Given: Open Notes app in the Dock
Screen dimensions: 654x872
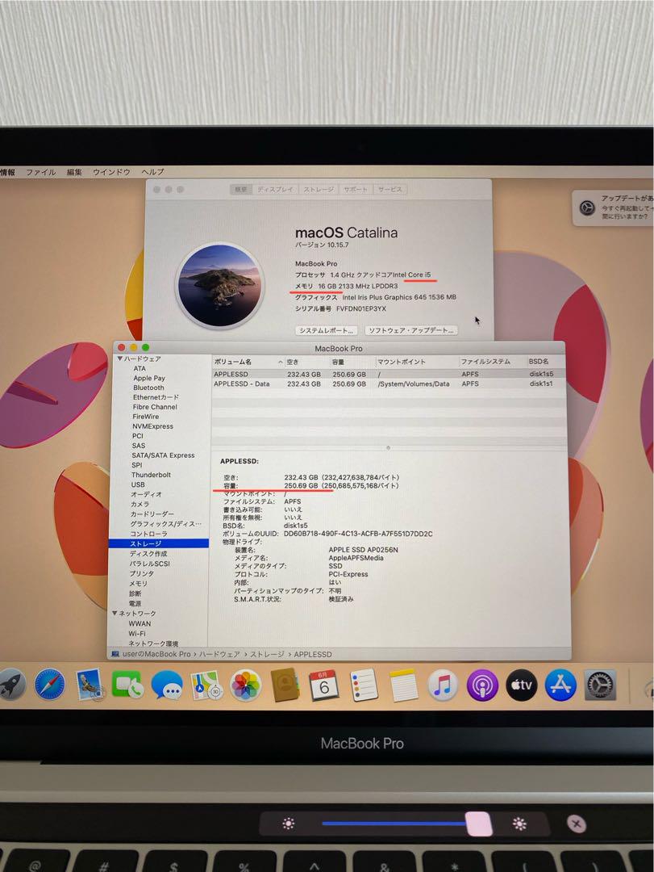Looking at the screenshot, I should 403,685.
